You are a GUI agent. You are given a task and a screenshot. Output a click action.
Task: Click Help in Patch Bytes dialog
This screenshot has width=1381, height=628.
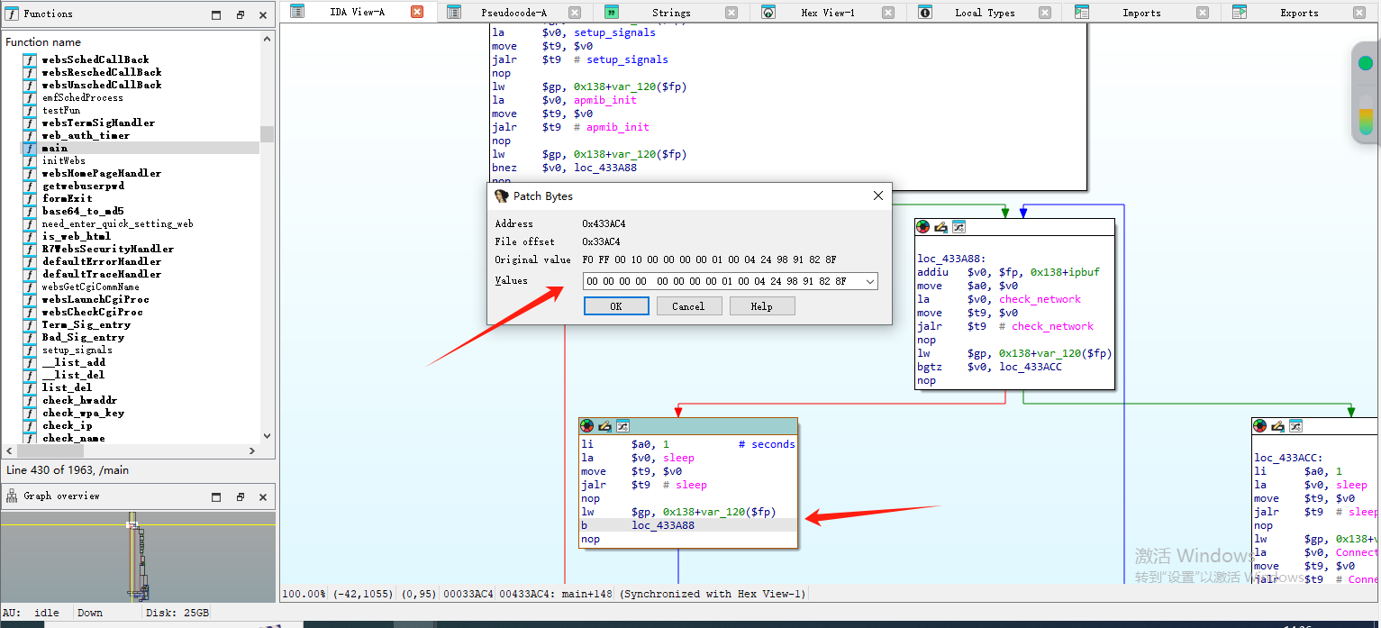click(762, 306)
